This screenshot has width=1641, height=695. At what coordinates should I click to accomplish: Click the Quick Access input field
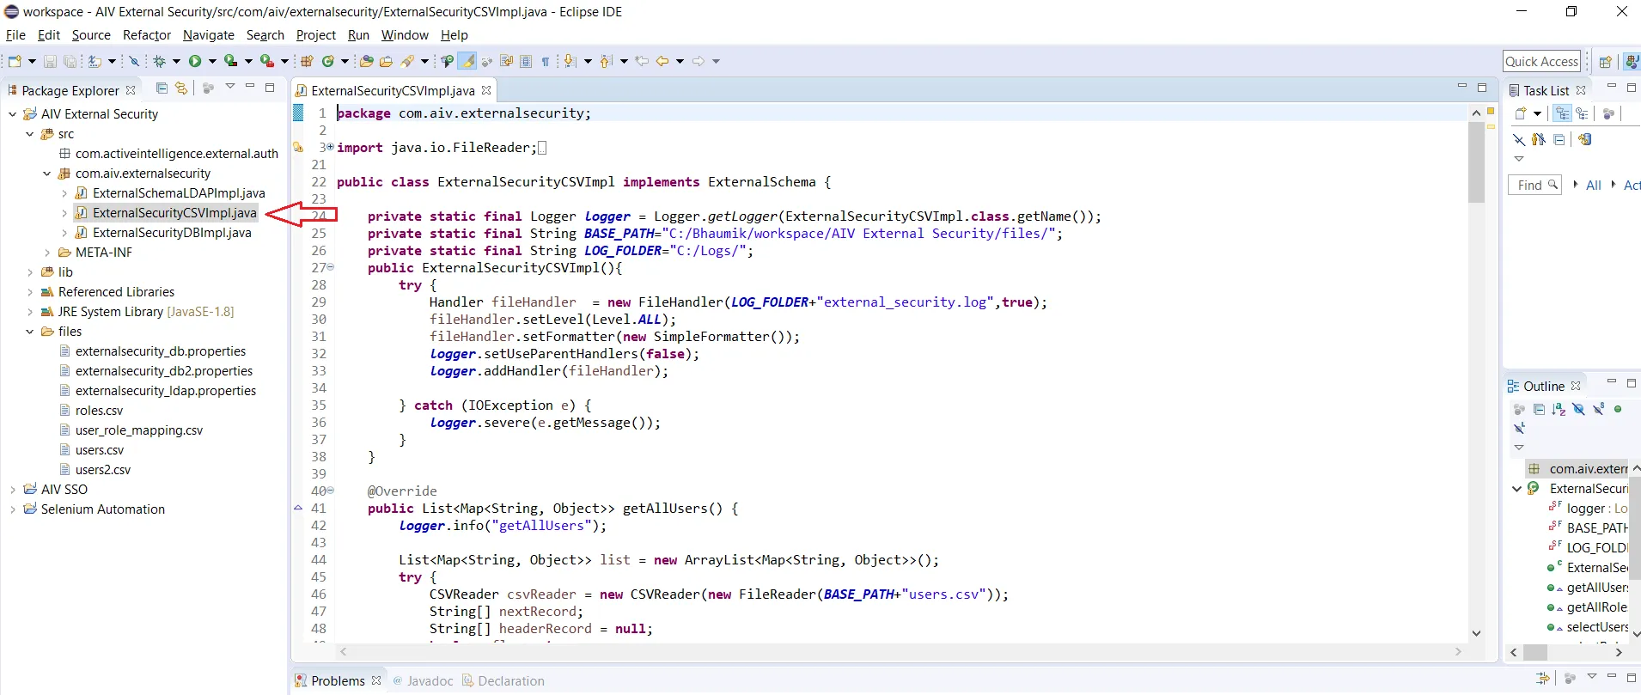[1542, 61]
